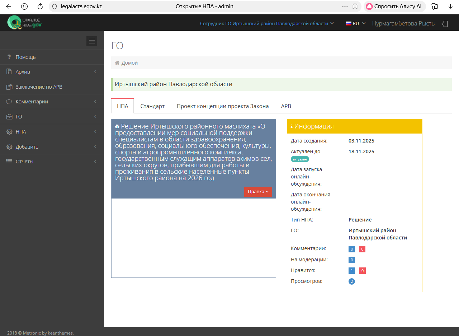Switch to the Стандарт tab
The image size is (459, 336).
pyautogui.click(x=152, y=106)
